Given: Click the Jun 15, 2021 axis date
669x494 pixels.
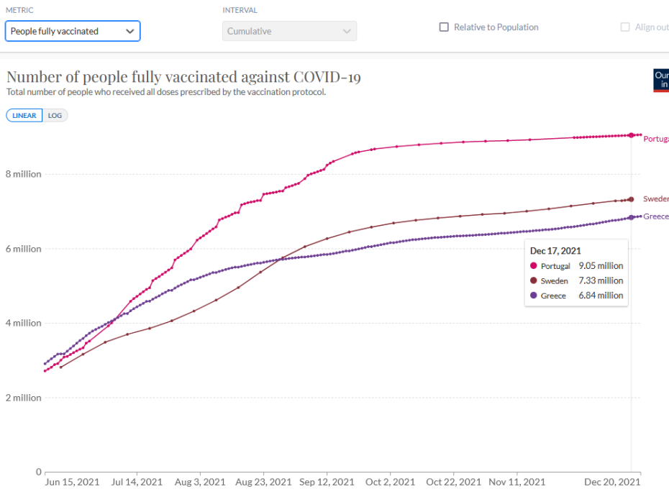Looking at the screenshot, I should (72, 482).
